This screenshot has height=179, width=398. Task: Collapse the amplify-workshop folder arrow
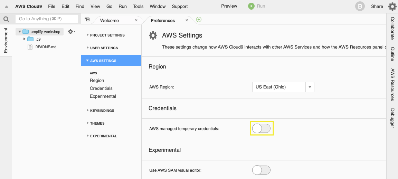coord(20,32)
